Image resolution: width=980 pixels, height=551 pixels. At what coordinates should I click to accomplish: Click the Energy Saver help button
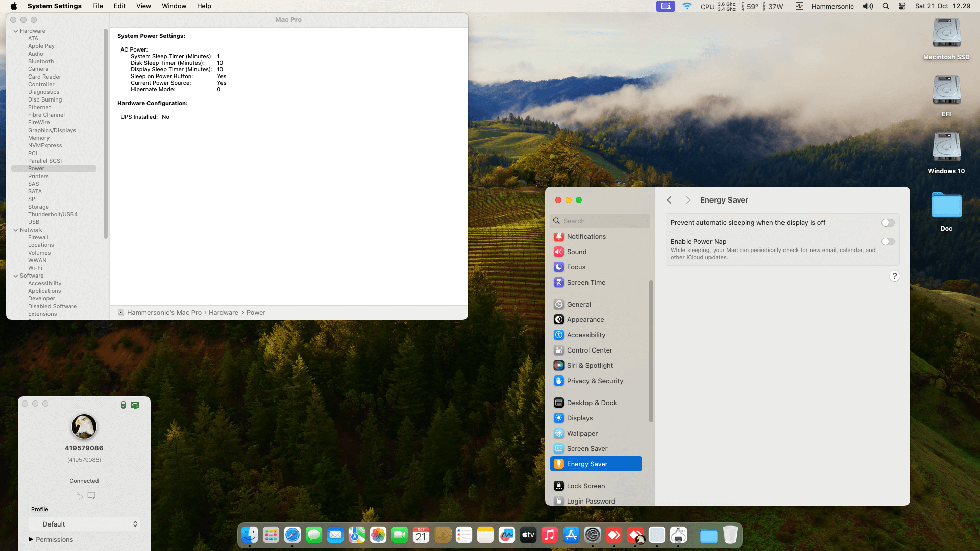pyautogui.click(x=894, y=276)
